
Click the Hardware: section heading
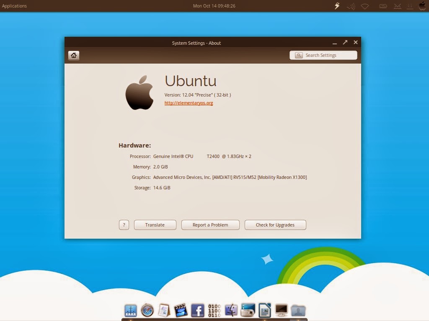coord(134,145)
